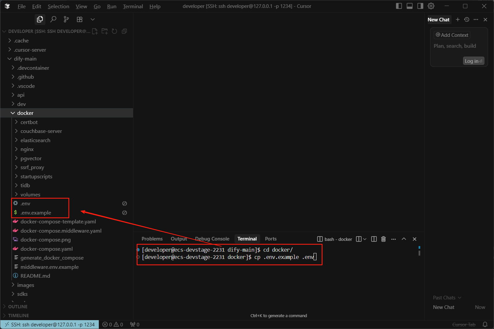
Task: Expand the volumes folder
Action: (x=67, y=194)
